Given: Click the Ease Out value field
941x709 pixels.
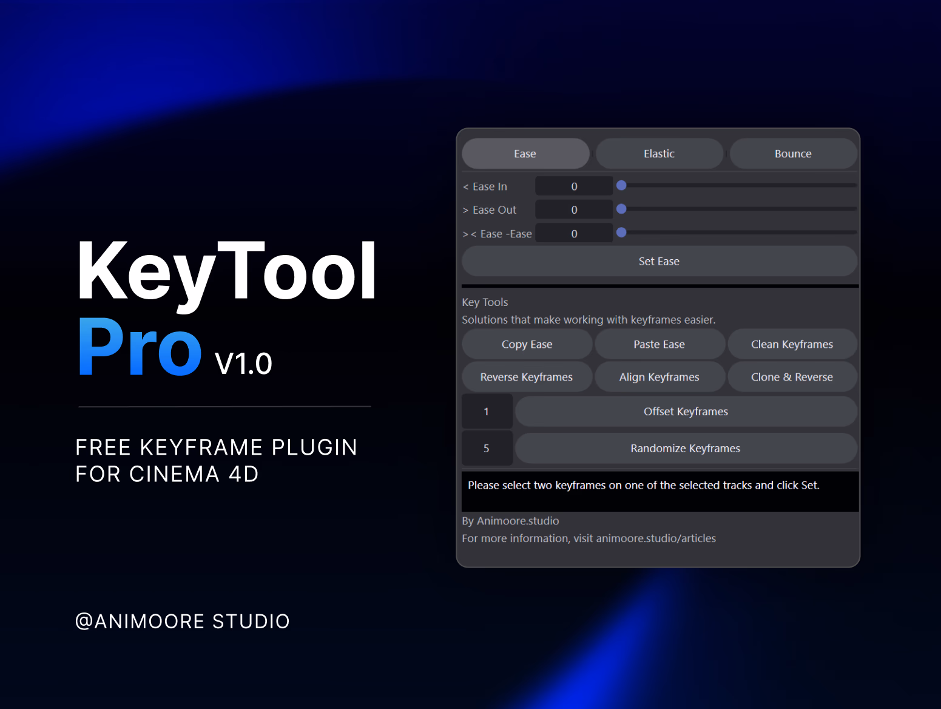Looking at the screenshot, I should [574, 209].
